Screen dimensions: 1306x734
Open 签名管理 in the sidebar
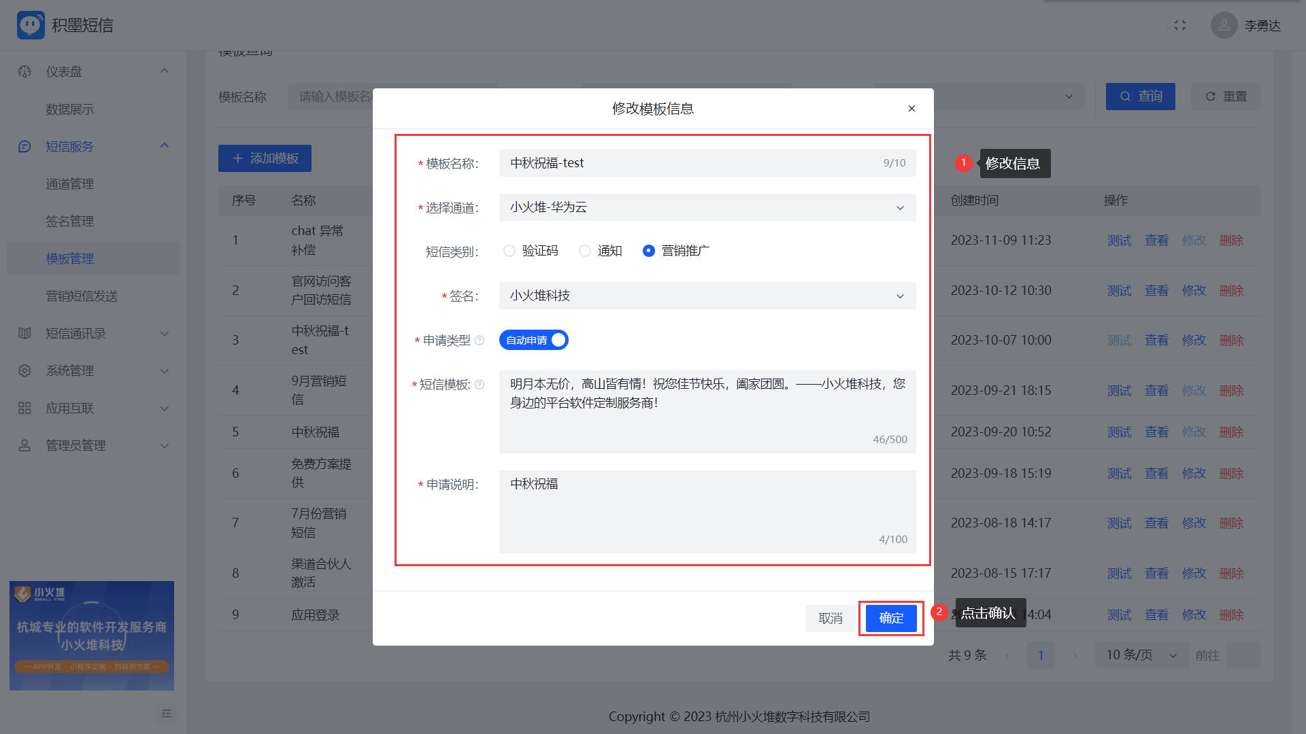coord(69,221)
